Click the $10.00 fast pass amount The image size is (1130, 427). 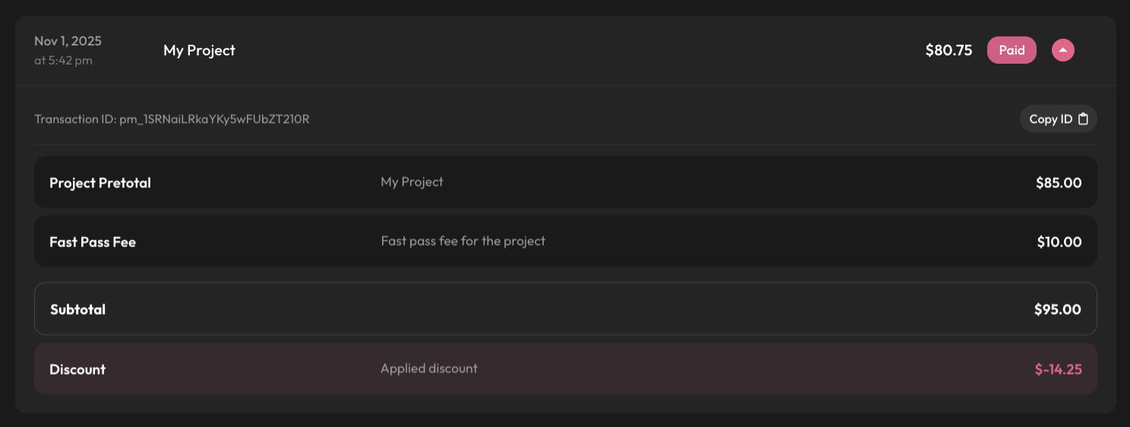(x=1059, y=242)
